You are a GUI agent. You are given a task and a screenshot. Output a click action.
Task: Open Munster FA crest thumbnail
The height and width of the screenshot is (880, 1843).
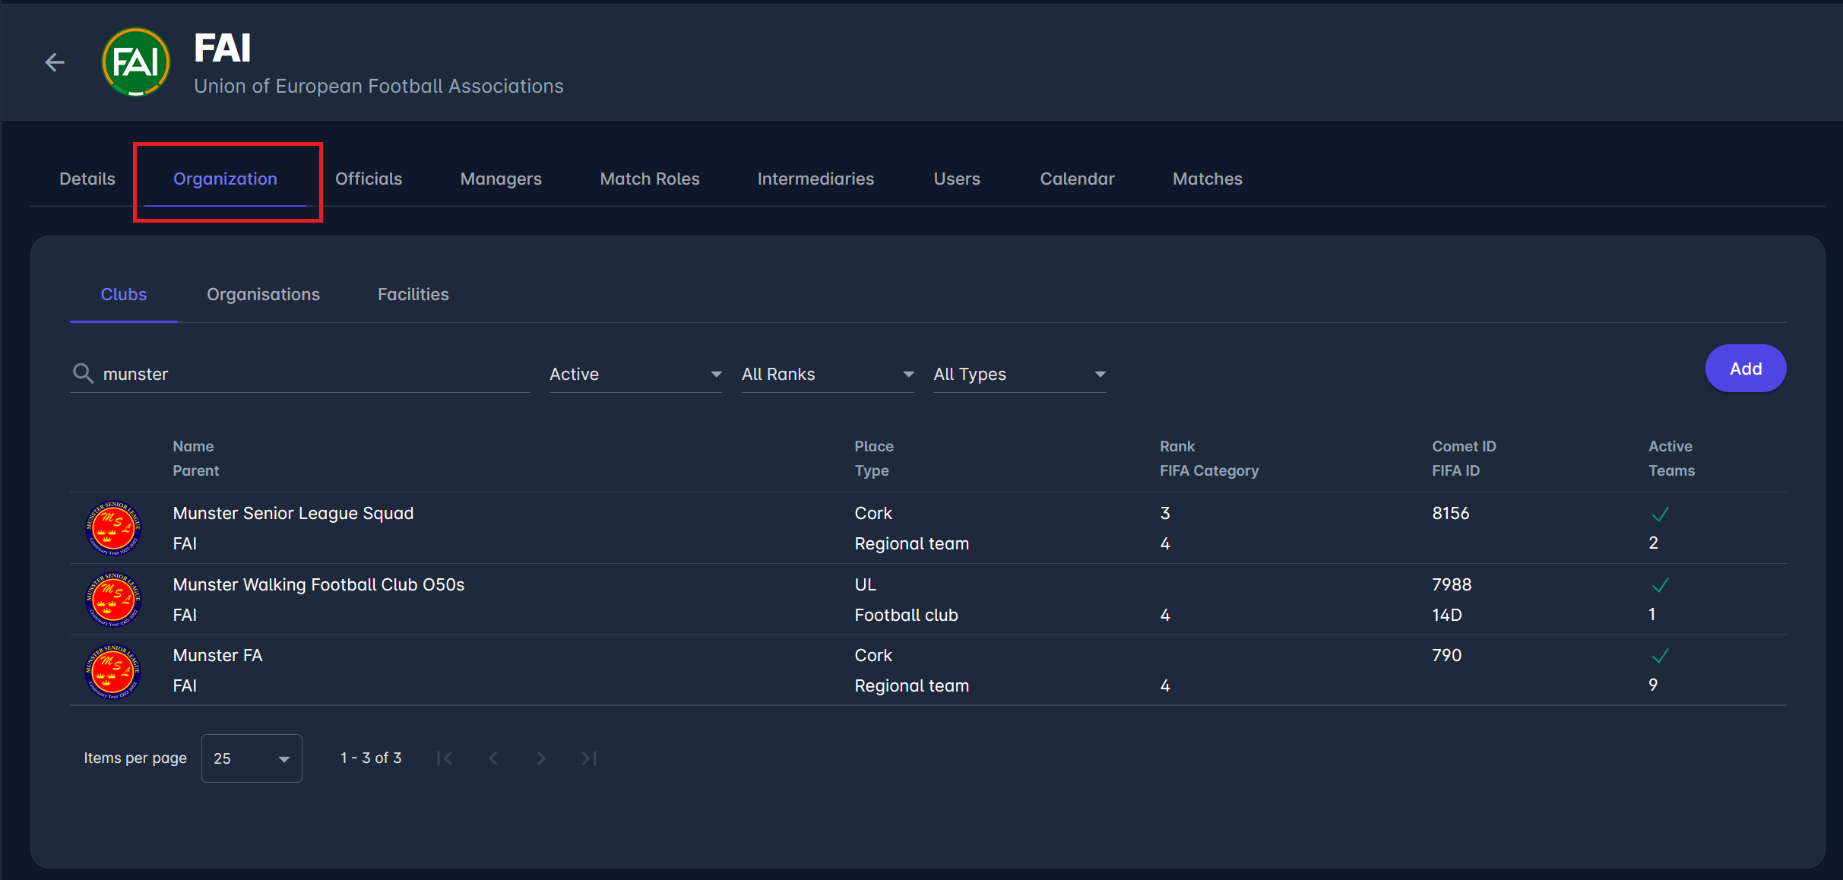pos(113,670)
